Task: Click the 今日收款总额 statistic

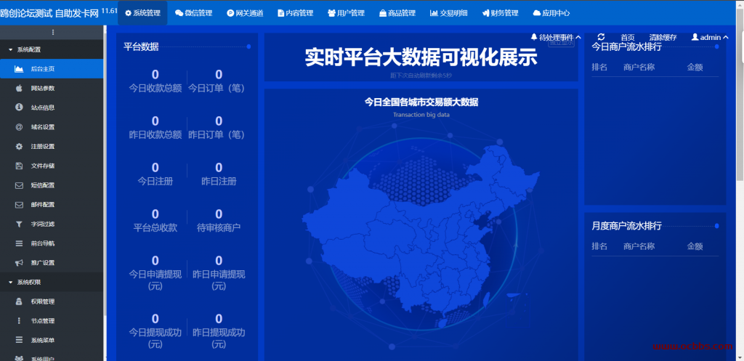Action: 155,81
